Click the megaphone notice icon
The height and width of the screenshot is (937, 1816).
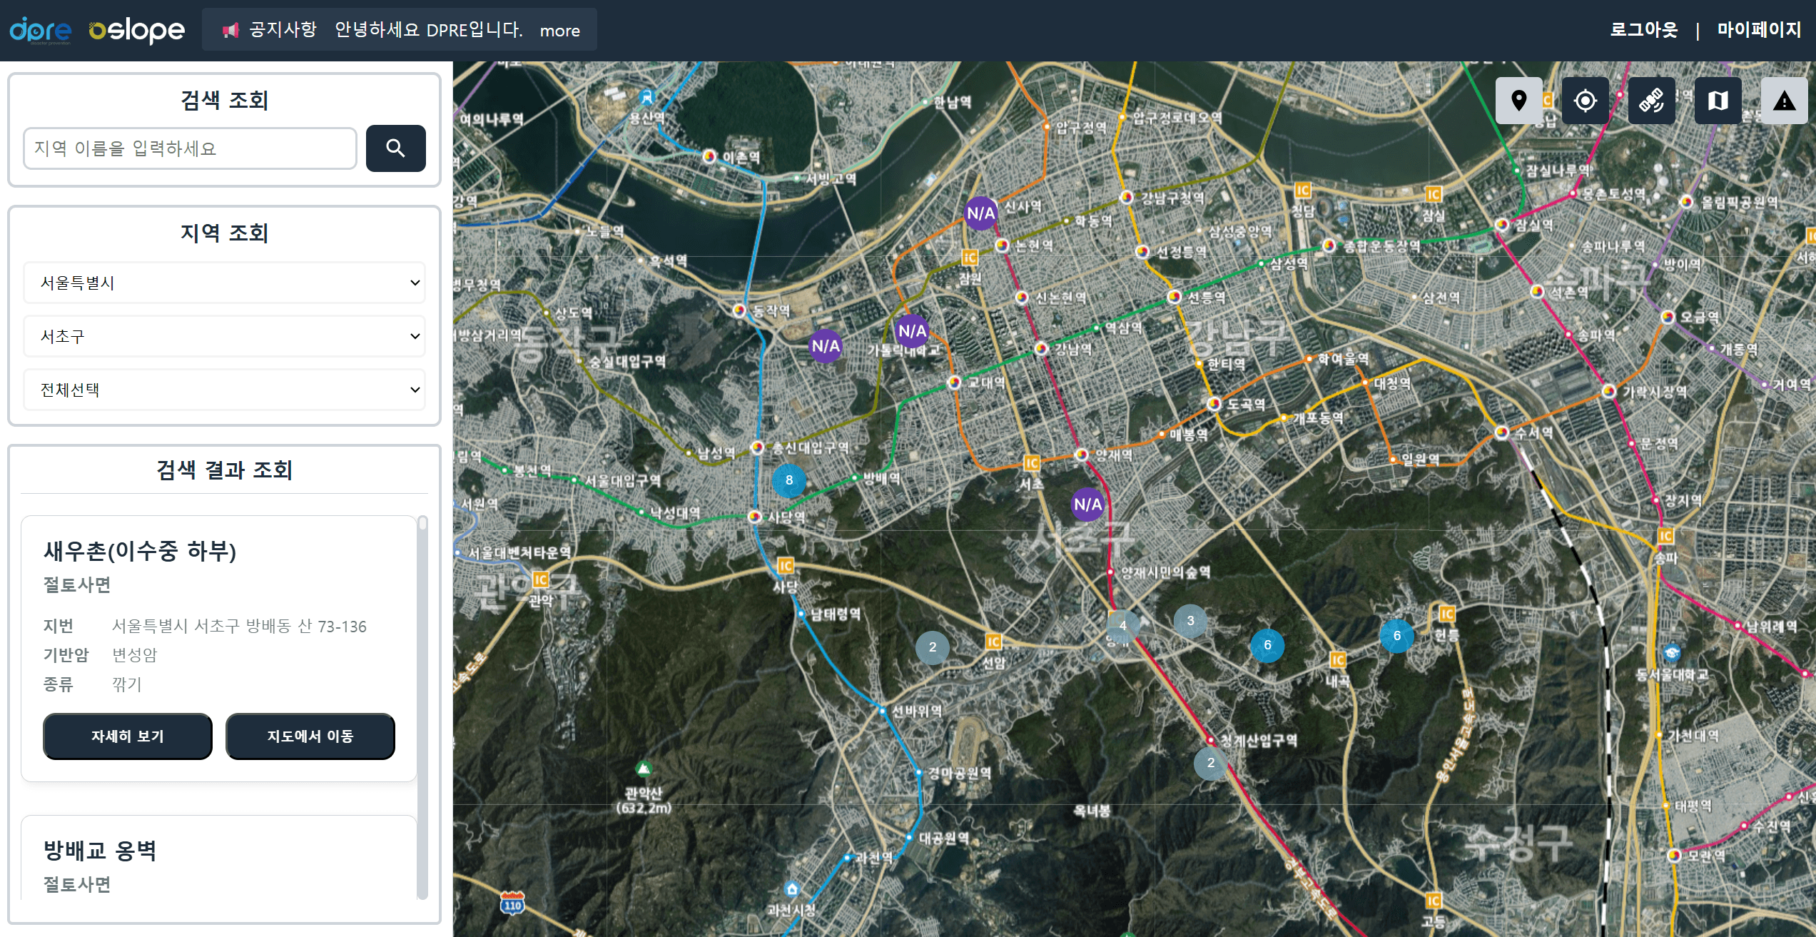click(x=230, y=30)
